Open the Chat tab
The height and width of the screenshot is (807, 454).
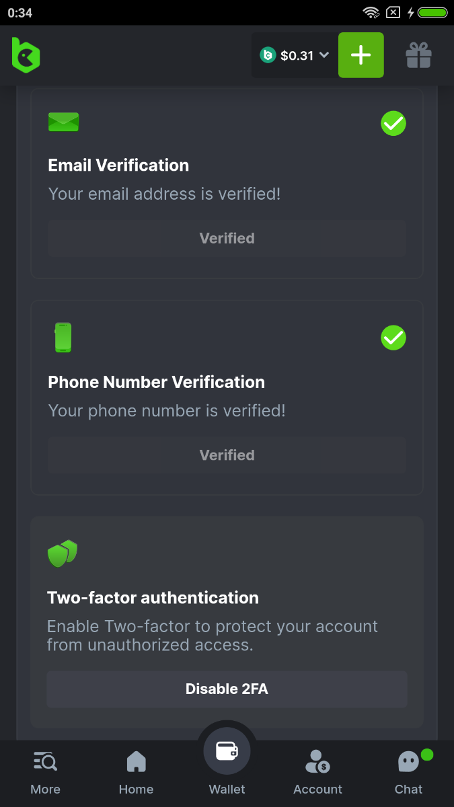pos(408,772)
